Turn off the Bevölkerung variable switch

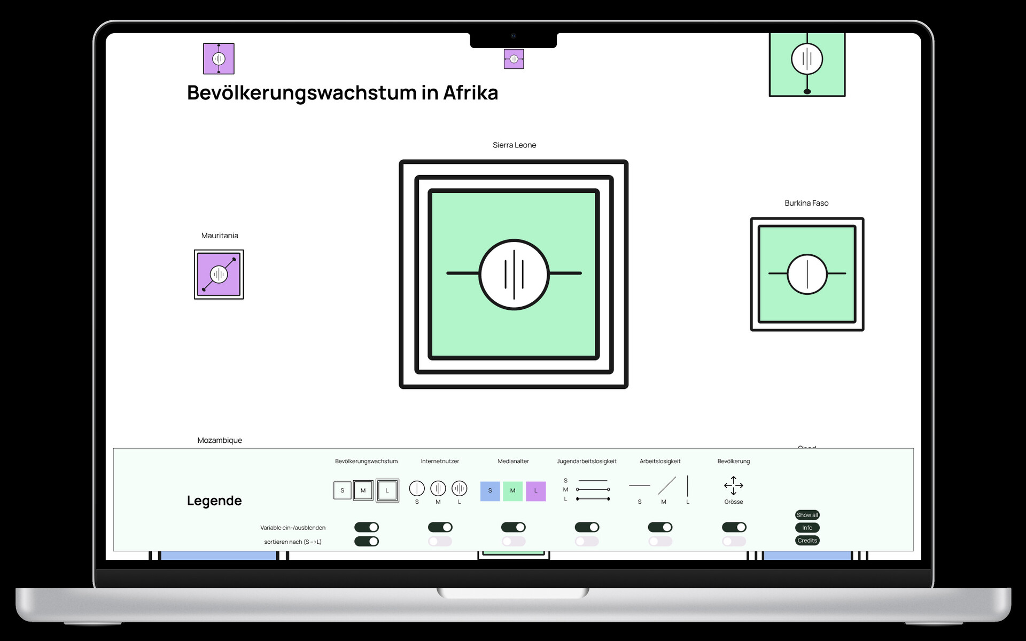click(734, 527)
